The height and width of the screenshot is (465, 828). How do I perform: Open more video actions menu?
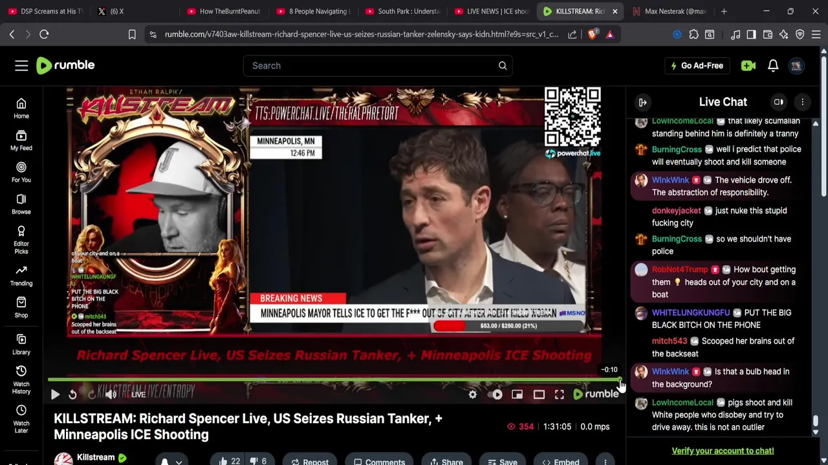pos(605,461)
